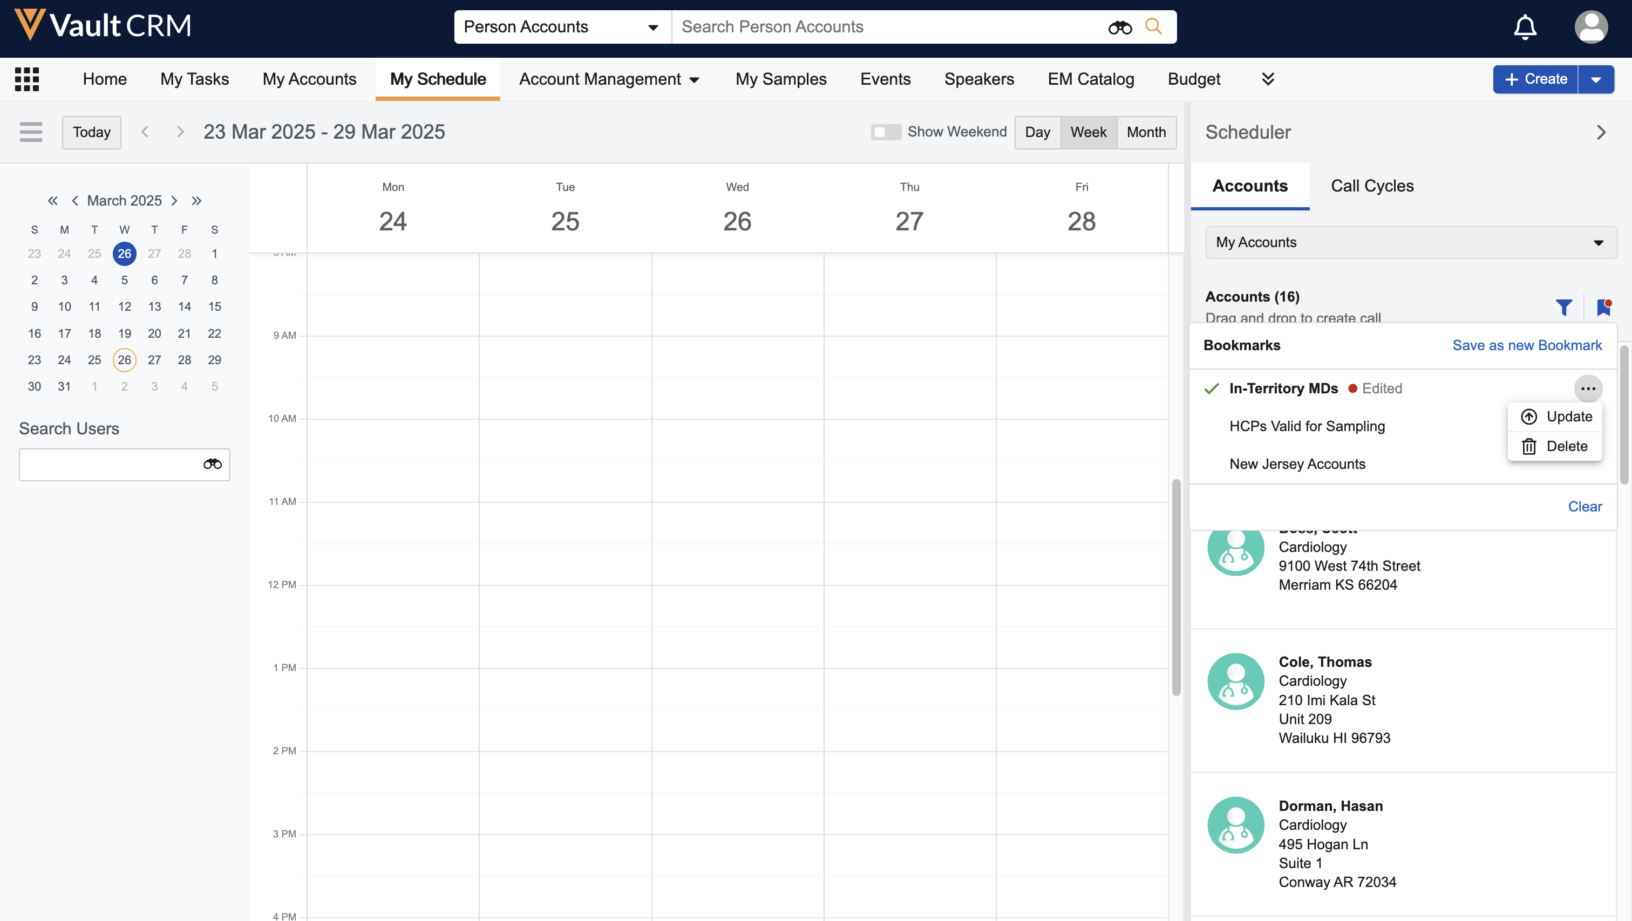
Task: Toggle the calendar sidebar hamburger icon
Action: tap(31, 132)
